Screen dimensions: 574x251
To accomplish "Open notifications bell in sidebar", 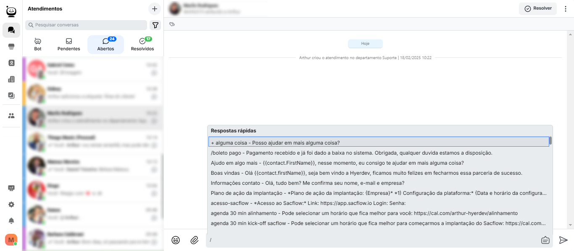I will click(x=11, y=221).
